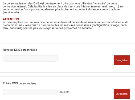
Task: Save the reverse DNS with its Enregistrer button
Action: click(x=122, y=60)
